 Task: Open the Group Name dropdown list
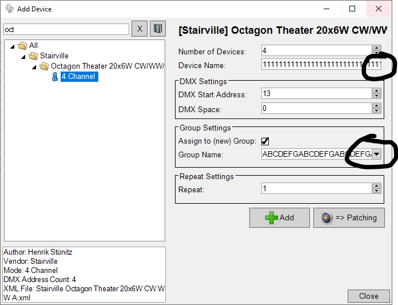376,155
